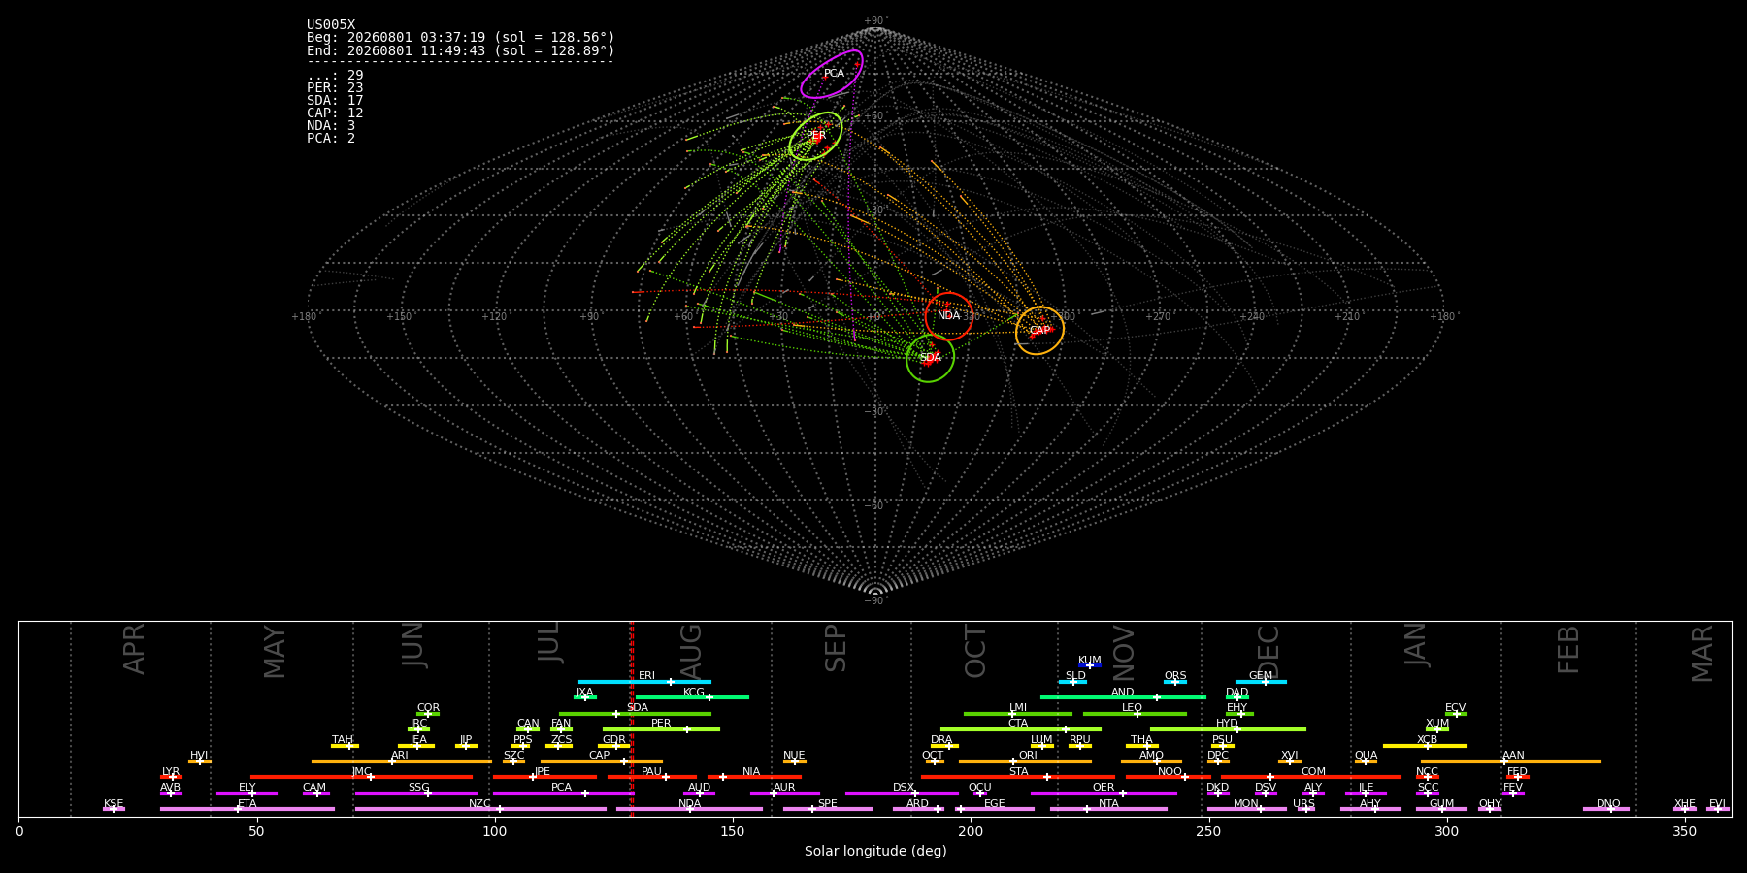Viewport: 1747px width, 873px height.
Task: Click the QUA shower bar in January
Action: [1366, 761]
